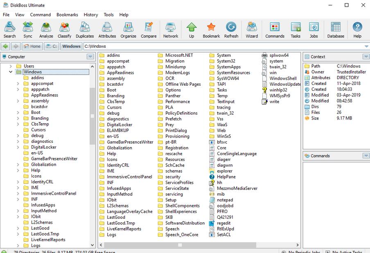Open the Commands toolbar icon
The height and width of the screenshot is (253, 370).
275,30
